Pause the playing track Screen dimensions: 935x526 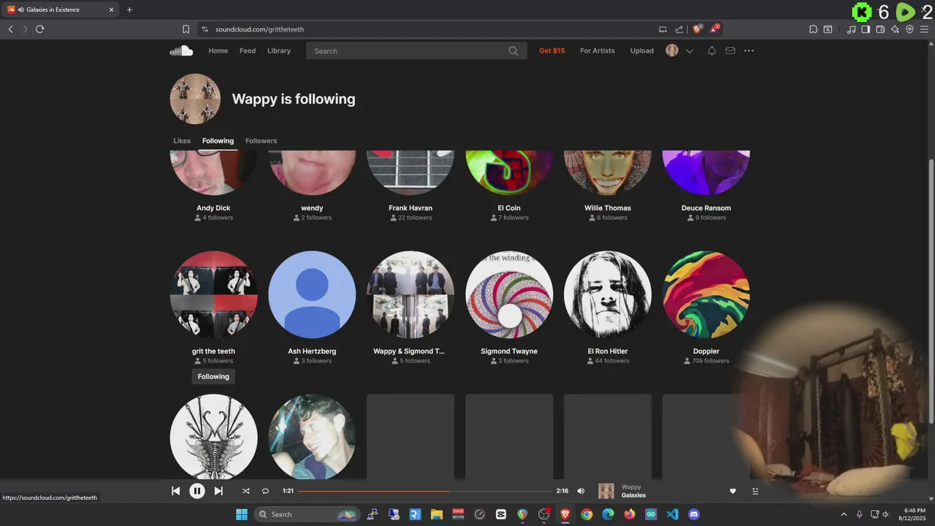[x=197, y=491]
